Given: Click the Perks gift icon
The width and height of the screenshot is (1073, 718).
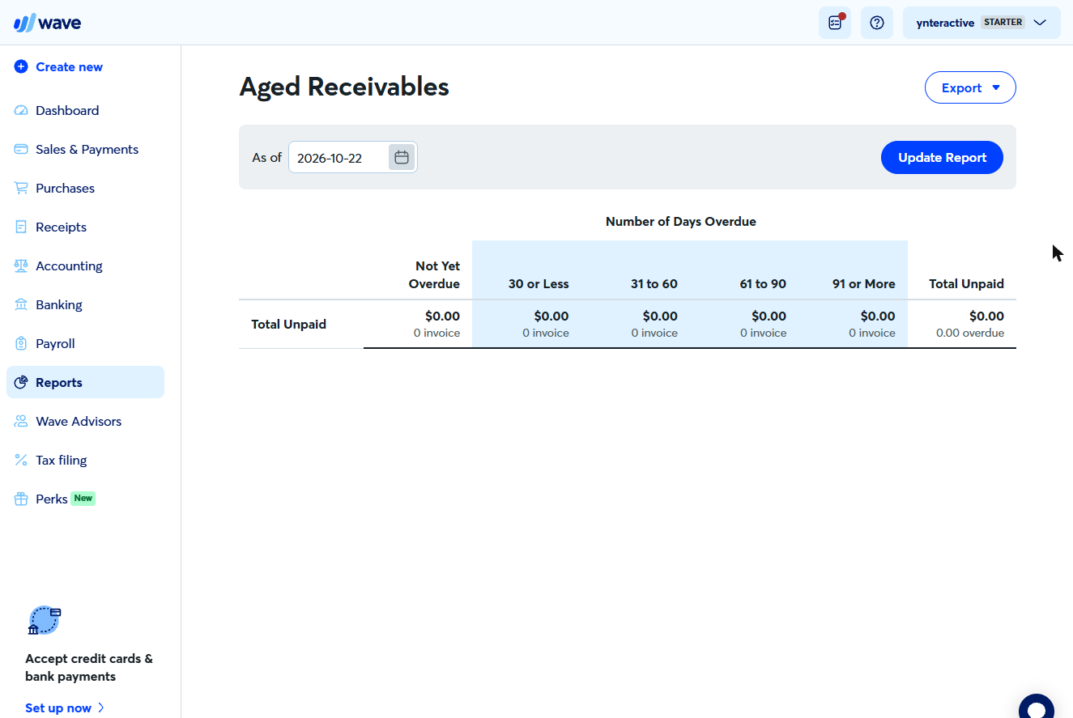Looking at the screenshot, I should [x=21, y=499].
